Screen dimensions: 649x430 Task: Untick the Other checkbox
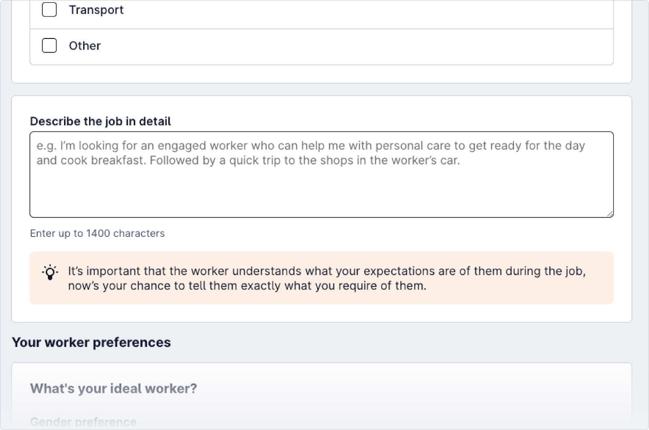[49, 45]
